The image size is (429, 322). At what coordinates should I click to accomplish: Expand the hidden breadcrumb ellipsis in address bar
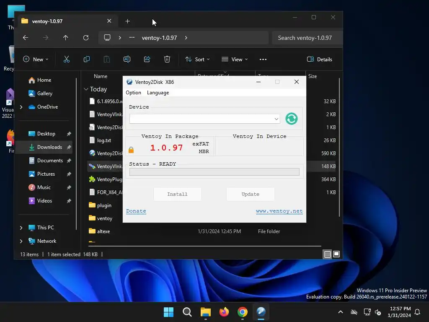pyautogui.click(x=132, y=37)
